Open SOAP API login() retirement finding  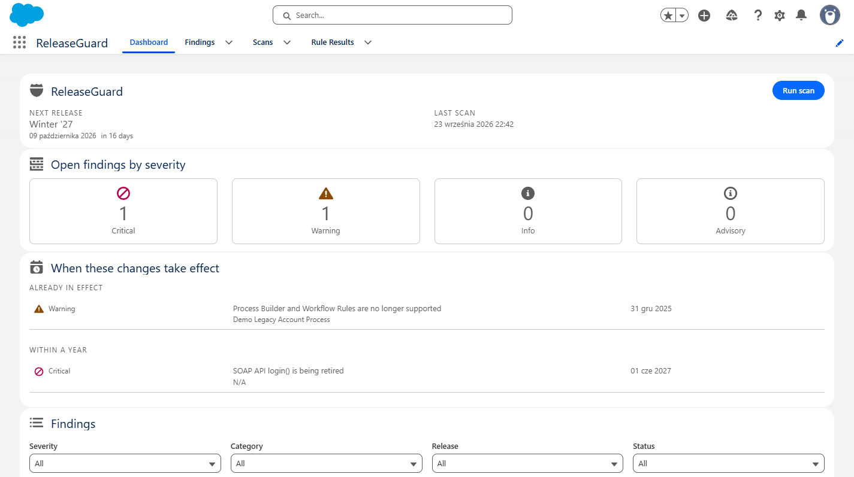(288, 371)
